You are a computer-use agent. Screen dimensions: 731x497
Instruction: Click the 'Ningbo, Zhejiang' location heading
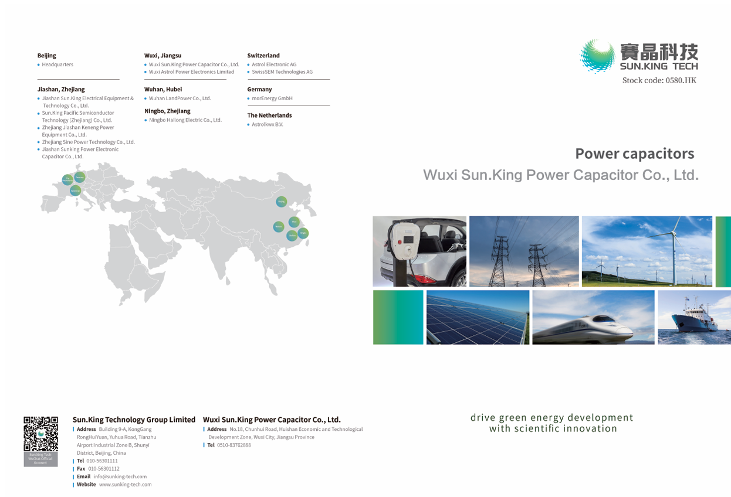167,111
